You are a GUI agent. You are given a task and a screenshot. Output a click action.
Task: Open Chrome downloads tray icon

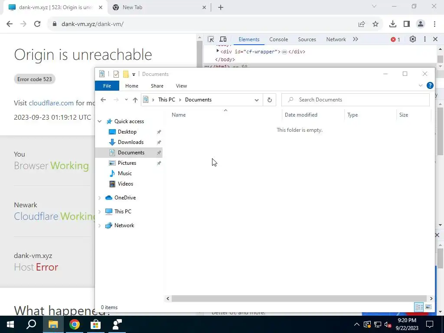click(393, 24)
